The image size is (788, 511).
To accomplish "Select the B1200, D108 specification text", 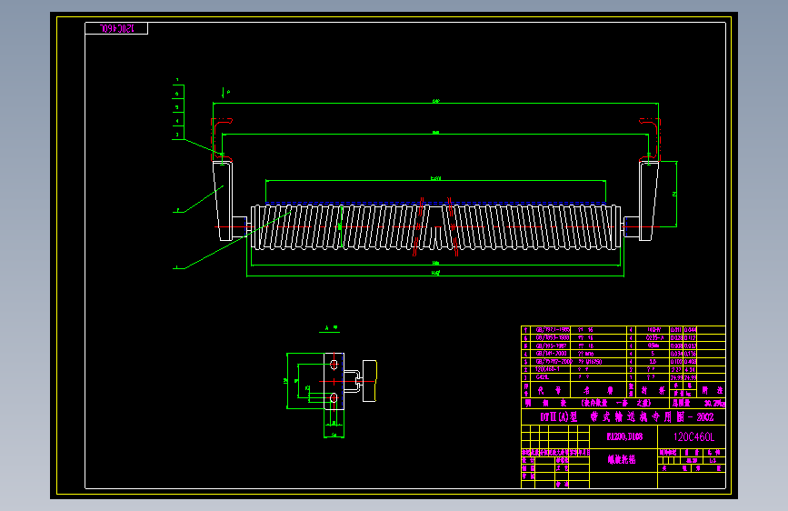I will (x=624, y=436).
